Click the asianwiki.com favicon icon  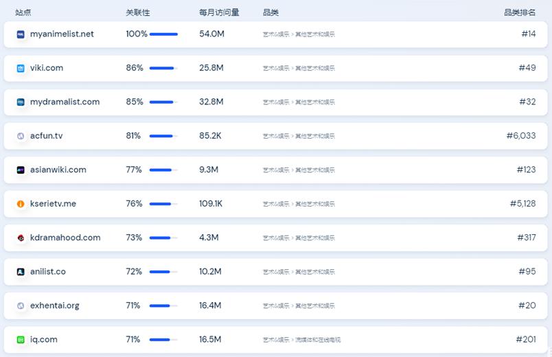[x=21, y=170]
